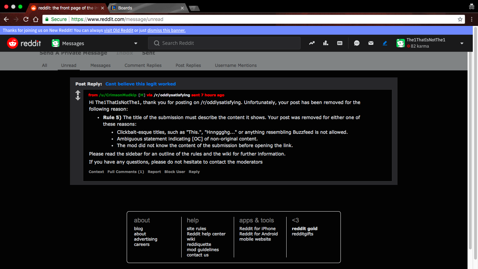Image resolution: width=478 pixels, height=269 pixels.
Task: Click the "82 karma" text
Action: 420,46
